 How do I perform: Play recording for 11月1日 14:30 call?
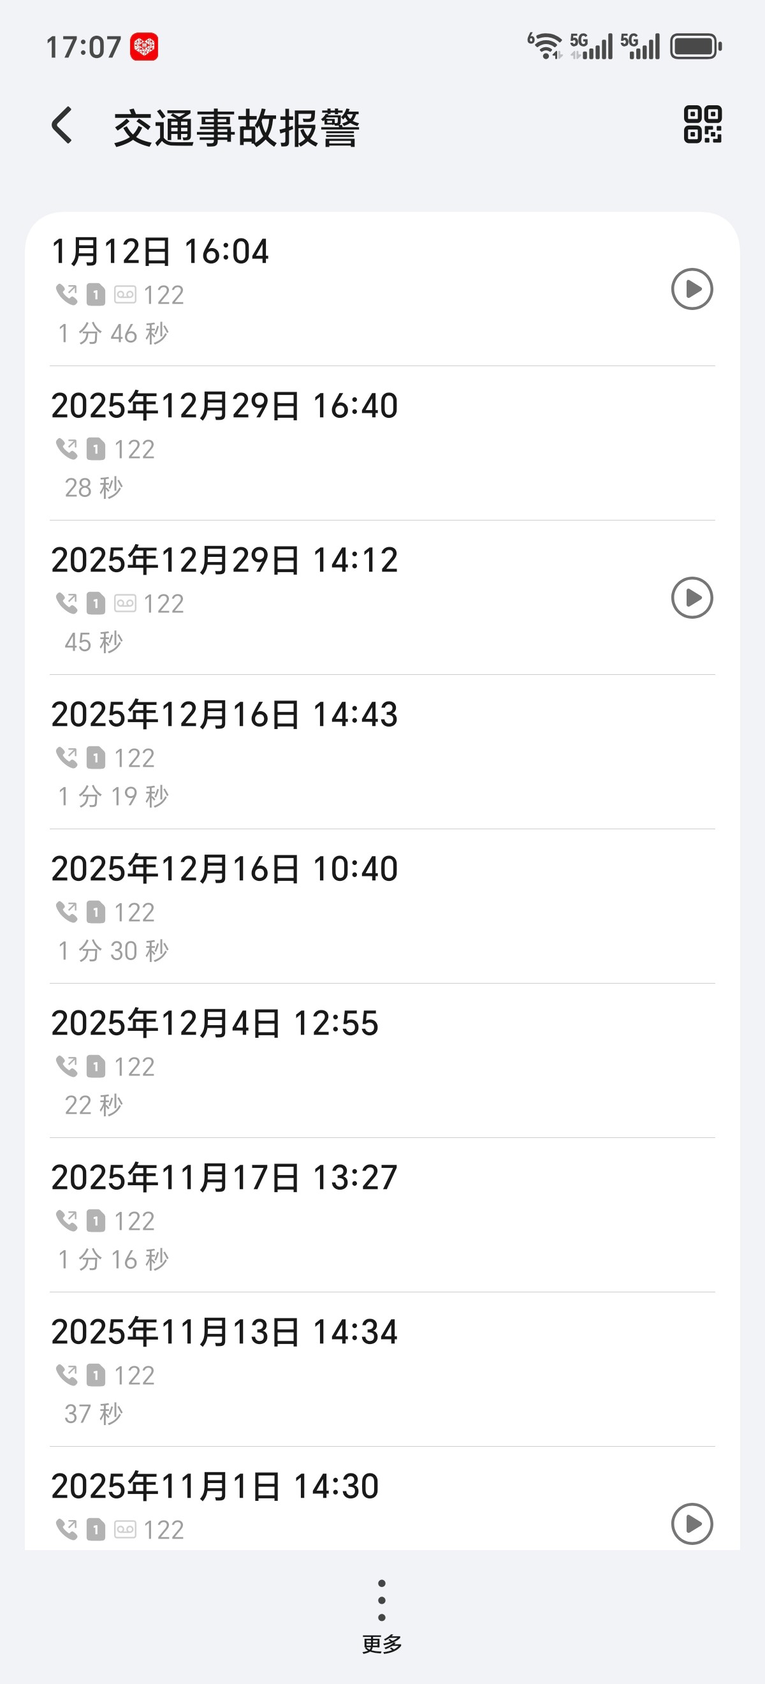click(692, 1524)
